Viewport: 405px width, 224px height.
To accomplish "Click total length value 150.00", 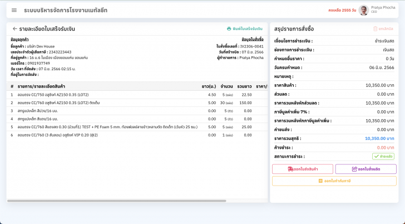I will [x=245, y=103].
